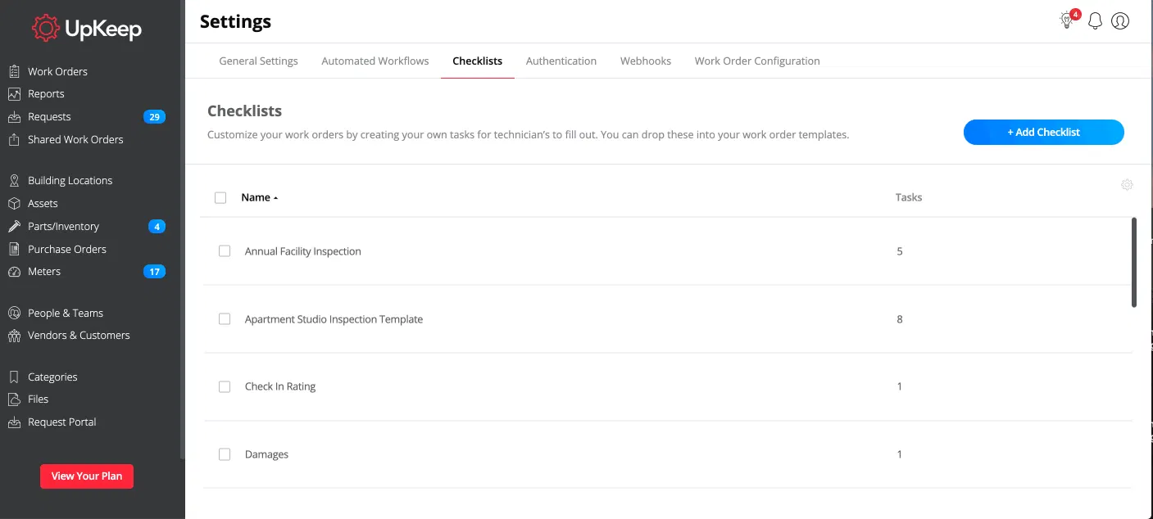The image size is (1153, 519).
Task: Select the Parts/Inventory wrench icon
Action: pyautogui.click(x=14, y=226)
